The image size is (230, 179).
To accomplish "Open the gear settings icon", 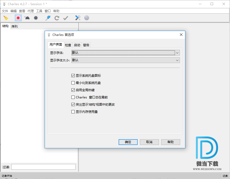I will click(87, 18).
